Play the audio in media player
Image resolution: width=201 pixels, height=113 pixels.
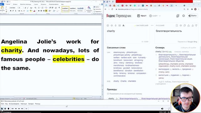(2, 109)
